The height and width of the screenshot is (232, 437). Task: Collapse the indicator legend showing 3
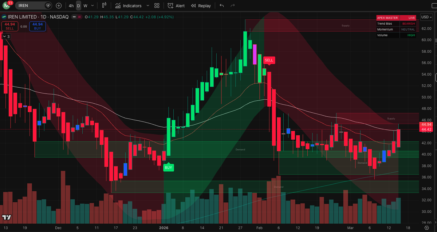point(7,36)
